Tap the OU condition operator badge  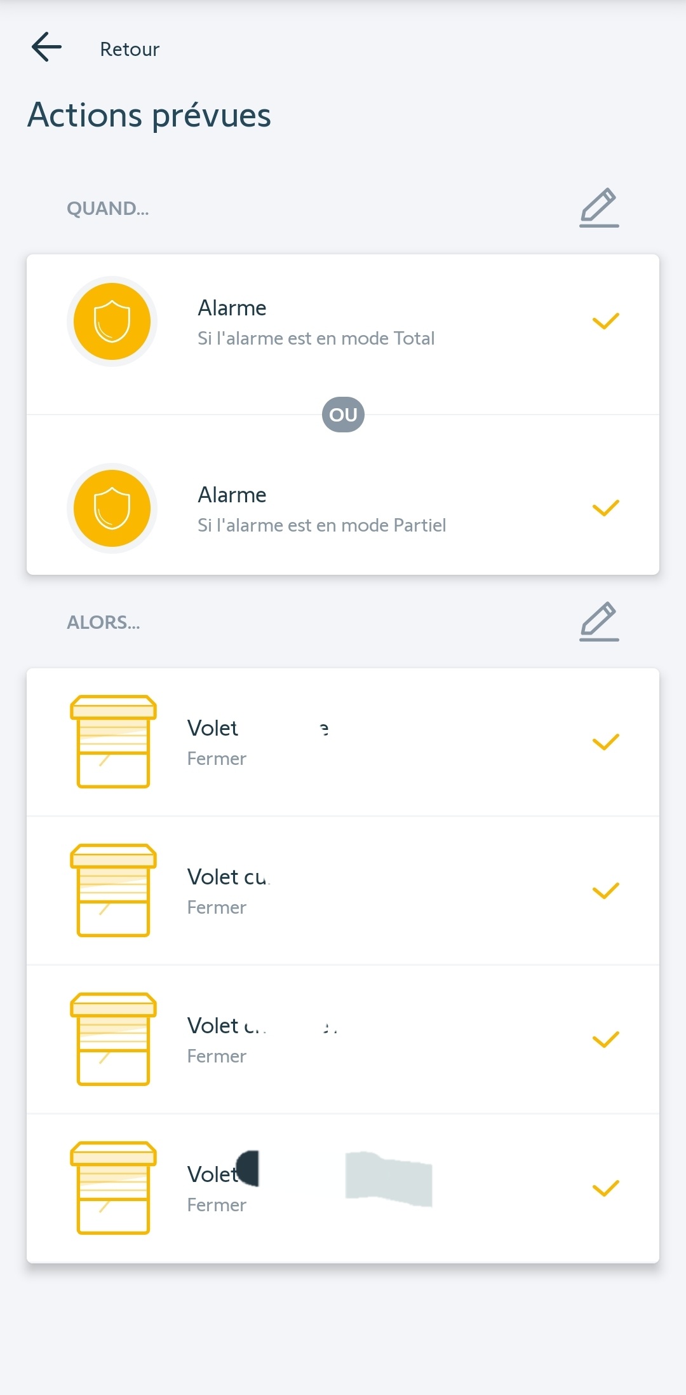pyautogui.click(x=343, y=415)
